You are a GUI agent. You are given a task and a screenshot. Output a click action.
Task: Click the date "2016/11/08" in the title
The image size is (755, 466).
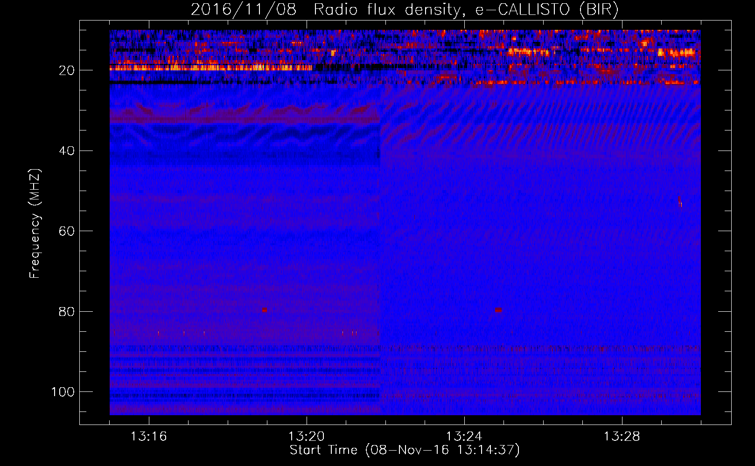pyautogui.click(x=244, y=10)
